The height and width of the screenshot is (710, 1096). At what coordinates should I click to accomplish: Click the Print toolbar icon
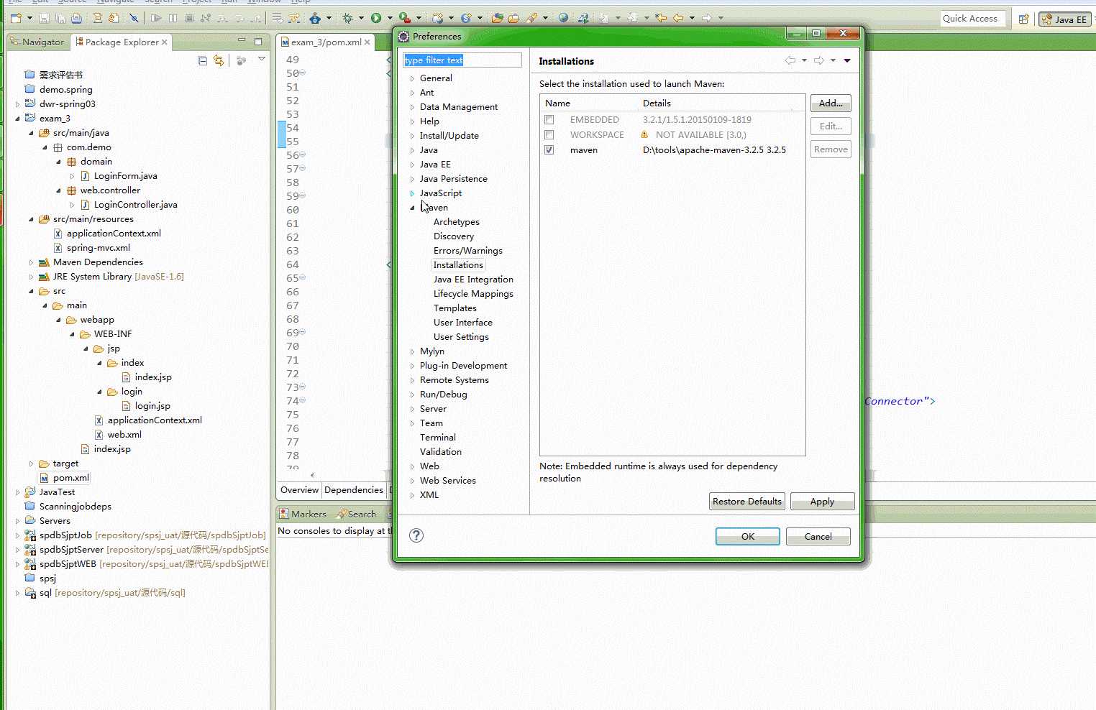76,18
